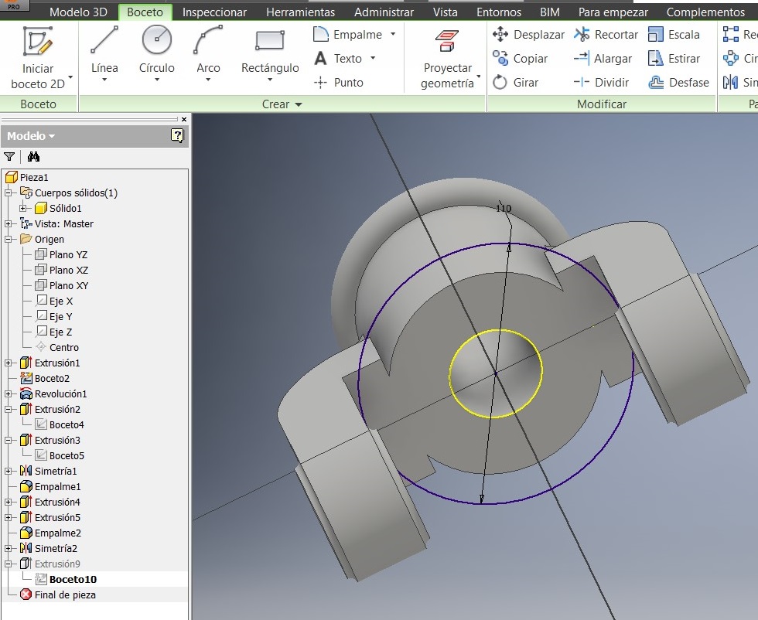The width and height of the screenshot is (758, 620).
Task: Use the Estirar stretch tool
Action: (674, 59)
